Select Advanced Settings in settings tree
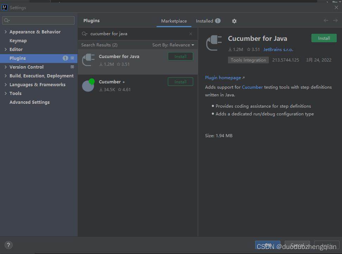The image size is (342, 254). (x=30, y=102)
